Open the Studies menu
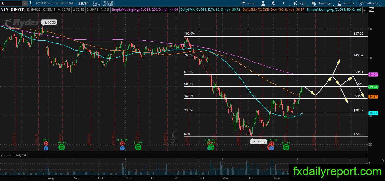Screen dimensions: 385x181 point(346,3)
